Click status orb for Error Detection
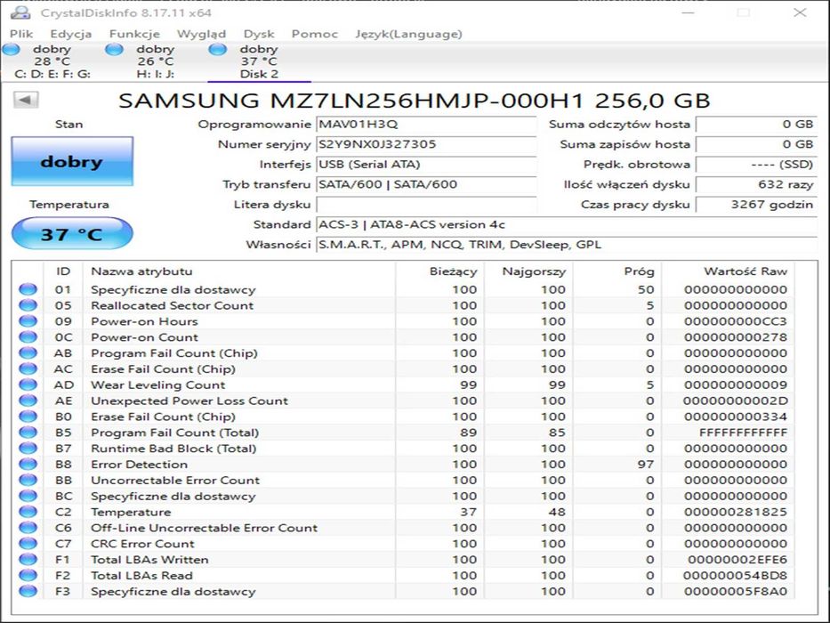Viewport: 830px width, 623px height. click(x=28, y=464)
